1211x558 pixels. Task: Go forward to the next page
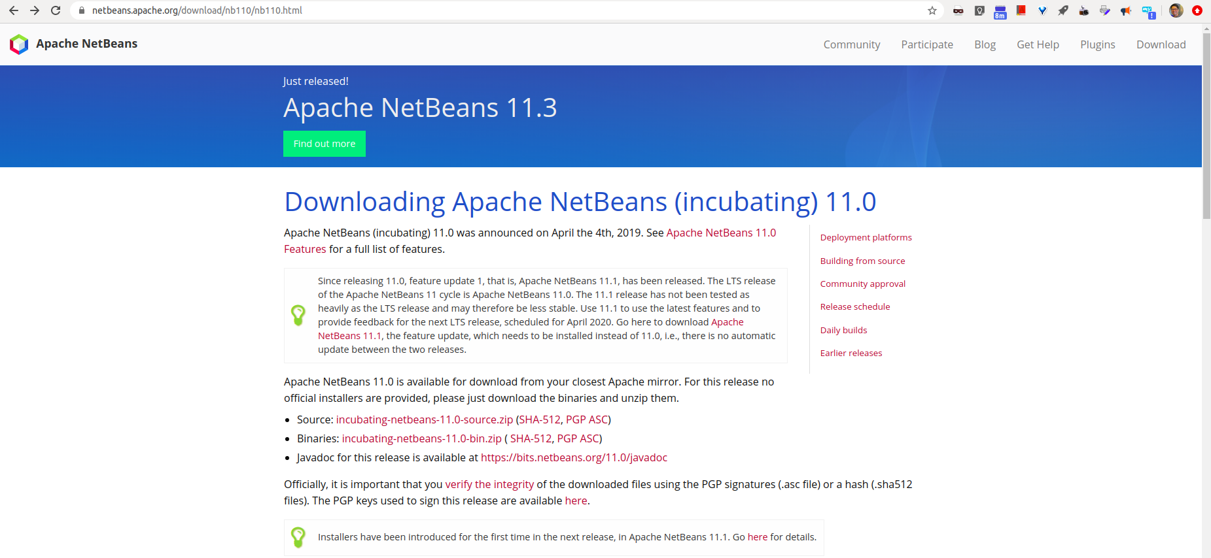pos(35,10)
